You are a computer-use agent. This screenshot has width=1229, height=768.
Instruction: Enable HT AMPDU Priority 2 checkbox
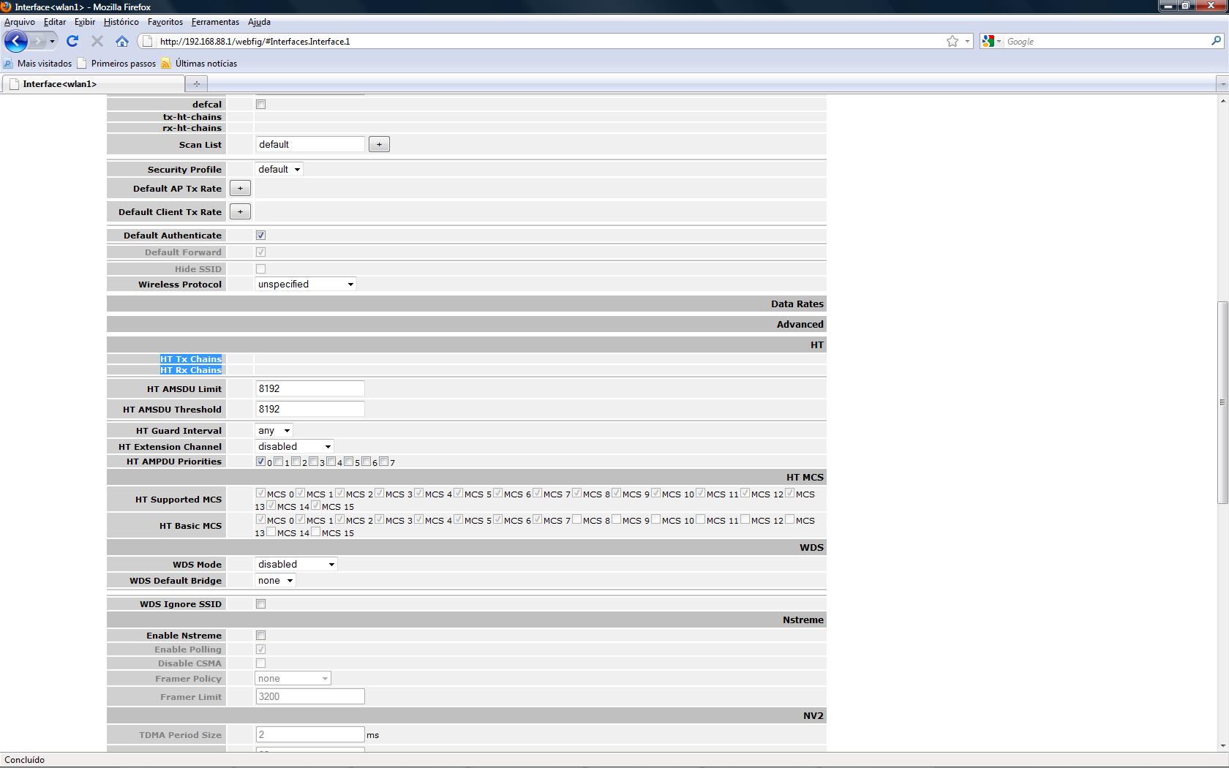coord(296,461)
